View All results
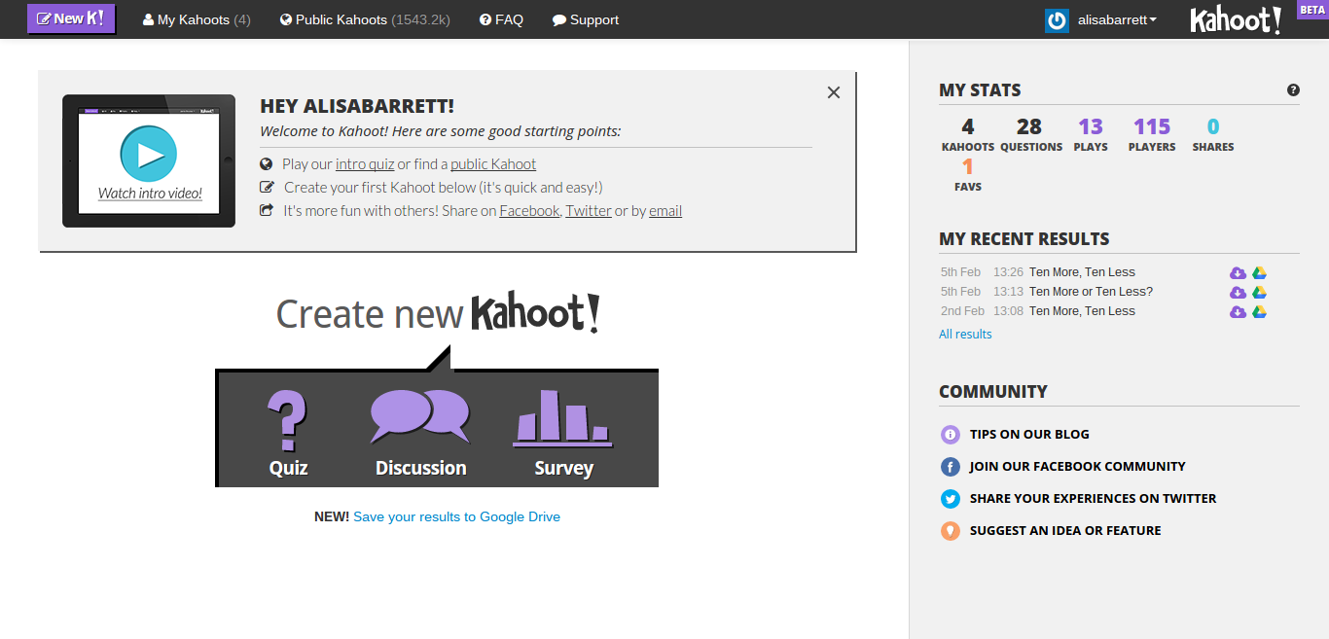The image size is (1329, 639). [x=965, y=334]
